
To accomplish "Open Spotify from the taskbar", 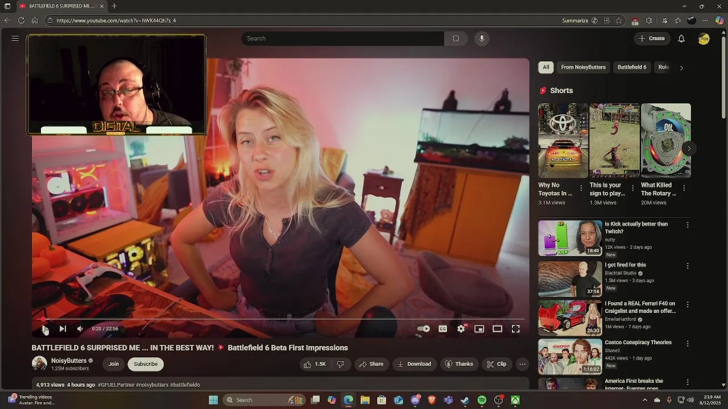I will point(482,400).
